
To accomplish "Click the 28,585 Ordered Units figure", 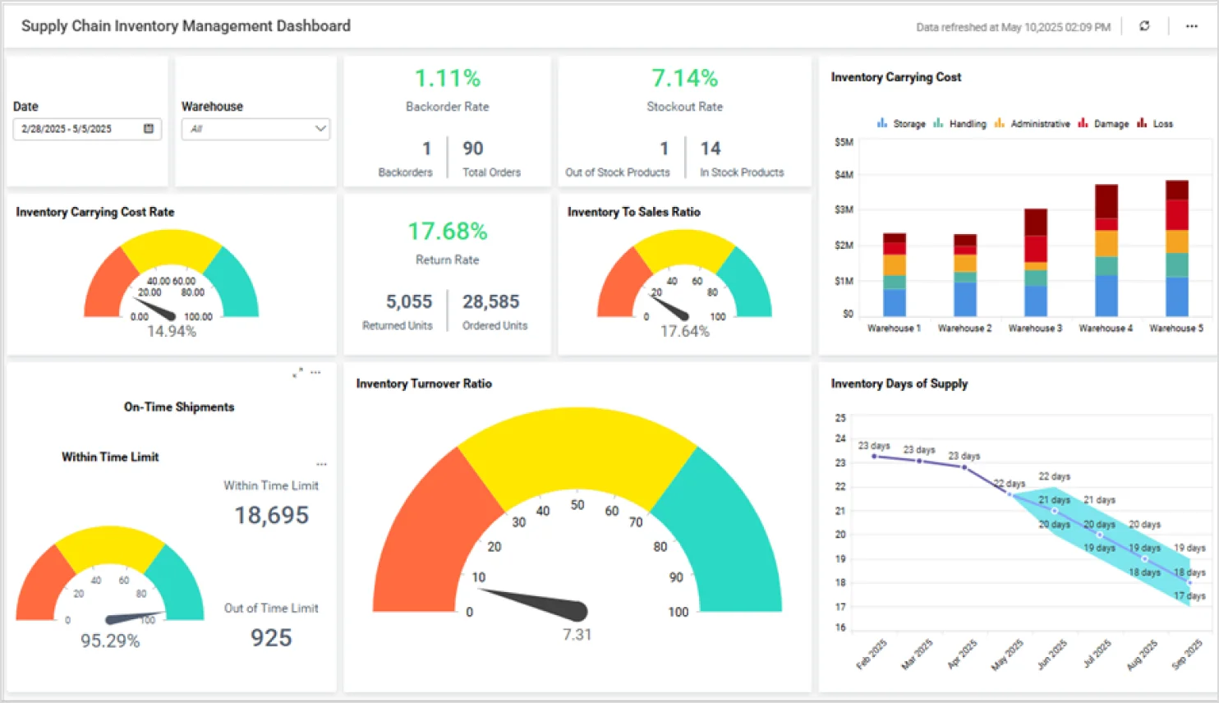I will click(x=491, y=302).
